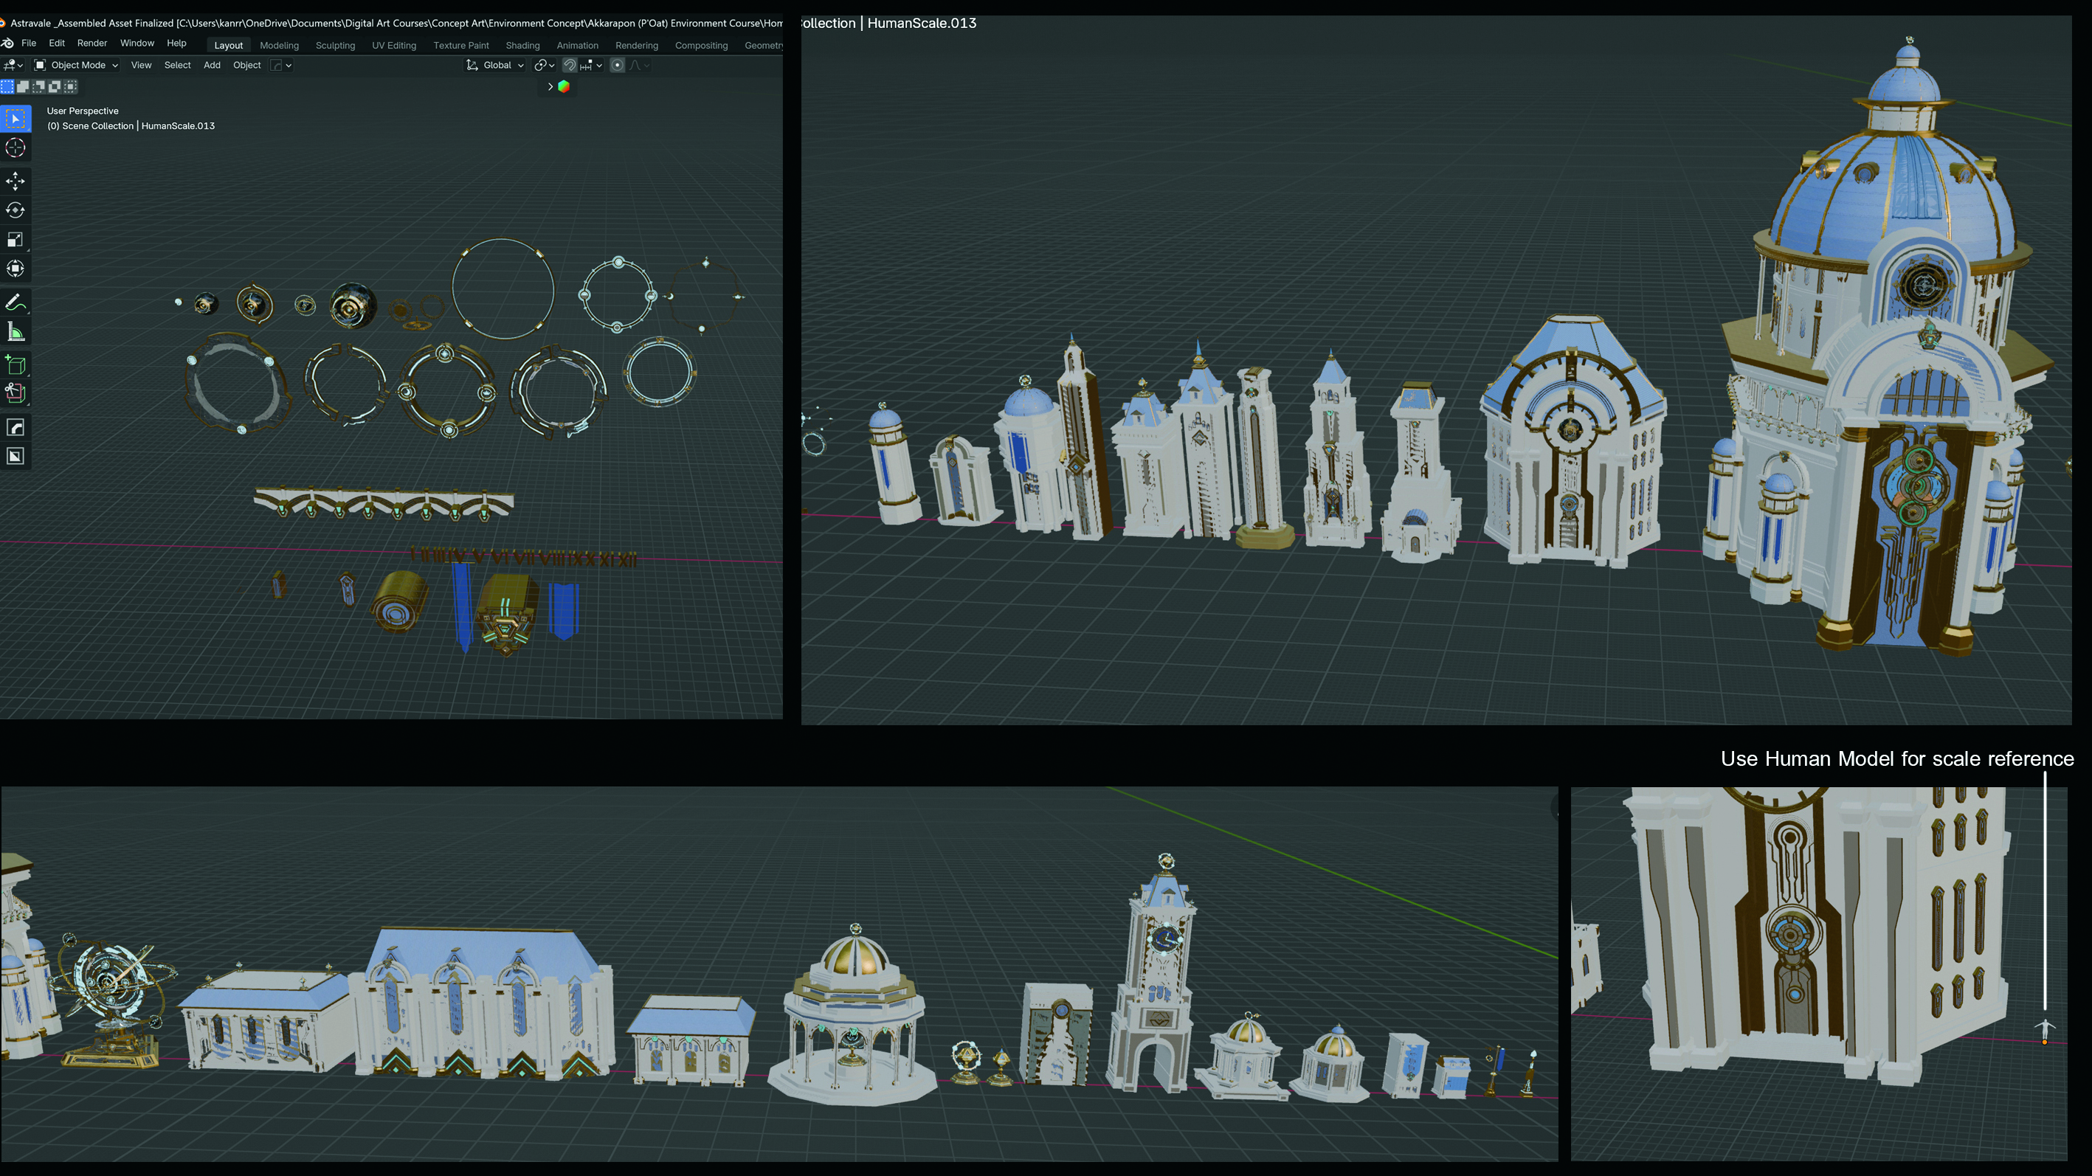
Task: Select the Measure tool
Action: (15, 331)
